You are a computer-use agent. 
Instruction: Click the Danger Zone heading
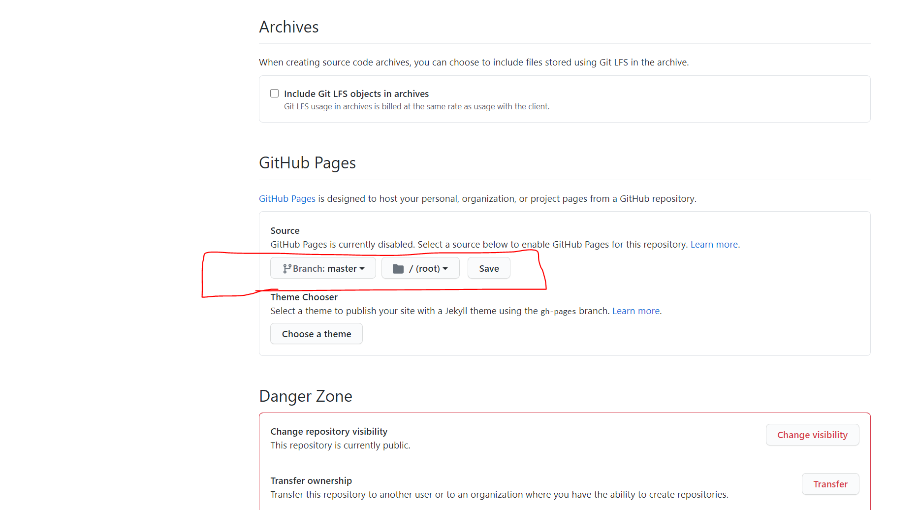306,396
